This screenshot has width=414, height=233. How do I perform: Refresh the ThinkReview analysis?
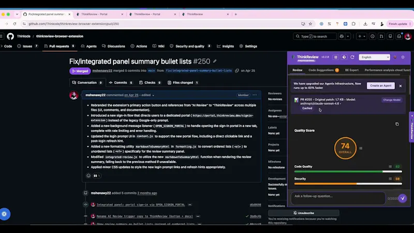tap(352, 57)
